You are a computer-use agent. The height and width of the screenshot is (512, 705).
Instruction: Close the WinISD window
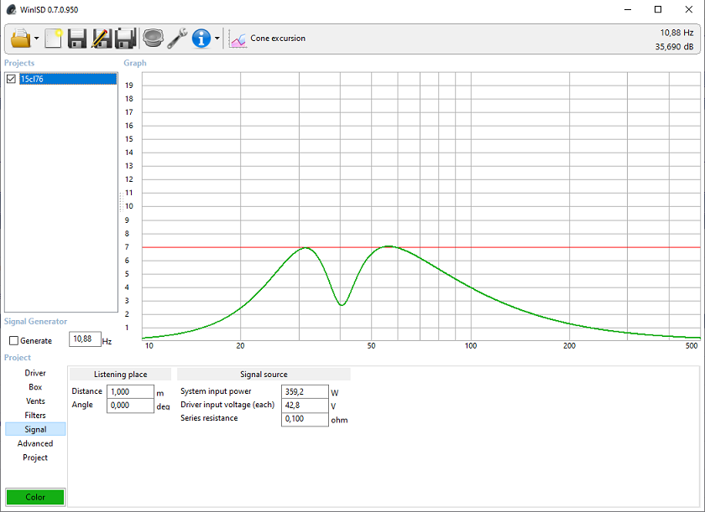(688, 9)
